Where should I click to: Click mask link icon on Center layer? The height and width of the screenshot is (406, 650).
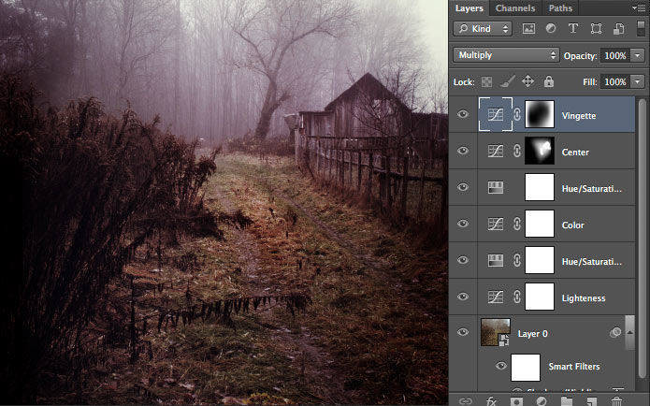tap(517, 151)
